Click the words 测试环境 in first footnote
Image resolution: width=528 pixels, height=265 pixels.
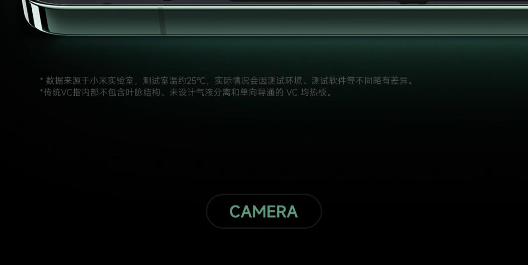[x=285, y=81]
